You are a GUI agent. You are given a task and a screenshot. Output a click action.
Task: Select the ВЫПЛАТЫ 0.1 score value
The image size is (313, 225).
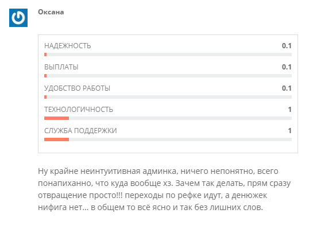click(287, 67)
